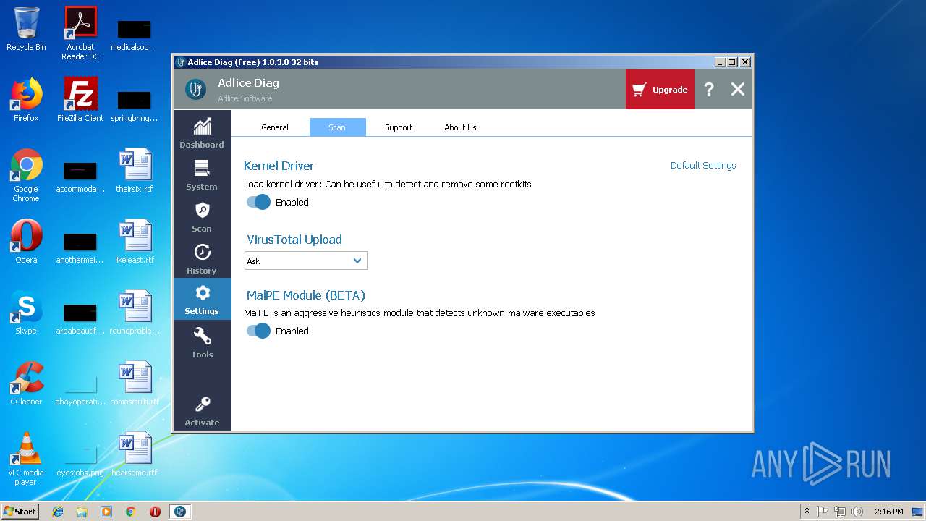Click the question mark help icon
The image size is (926, 521).
(x=709, y=89)
